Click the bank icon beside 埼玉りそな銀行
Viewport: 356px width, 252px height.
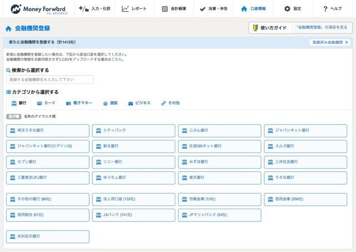point(13,131)
